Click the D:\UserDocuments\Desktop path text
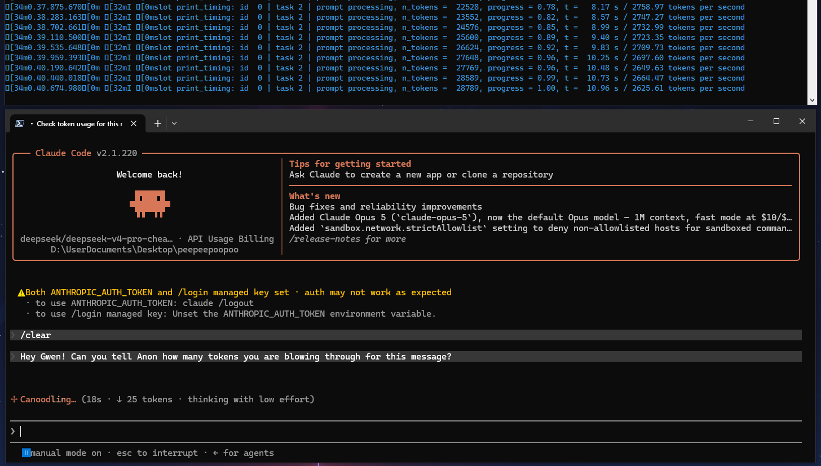 pyautogui.click(x=144, y=250)
